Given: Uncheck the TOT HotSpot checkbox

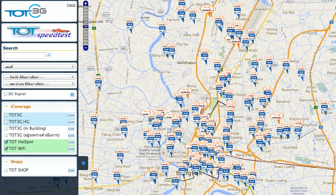Looking at the screenshot, I should click(x=6, y=142).
